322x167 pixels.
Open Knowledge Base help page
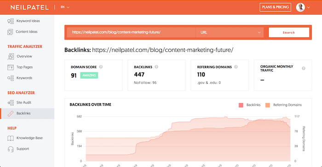pyautogui.click(x=29, y=138)
